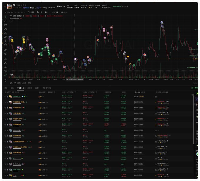Click the 77 token avatar image
Viewport: 200px width, 181px height.
pyautogui.click(x=9, y=6)
